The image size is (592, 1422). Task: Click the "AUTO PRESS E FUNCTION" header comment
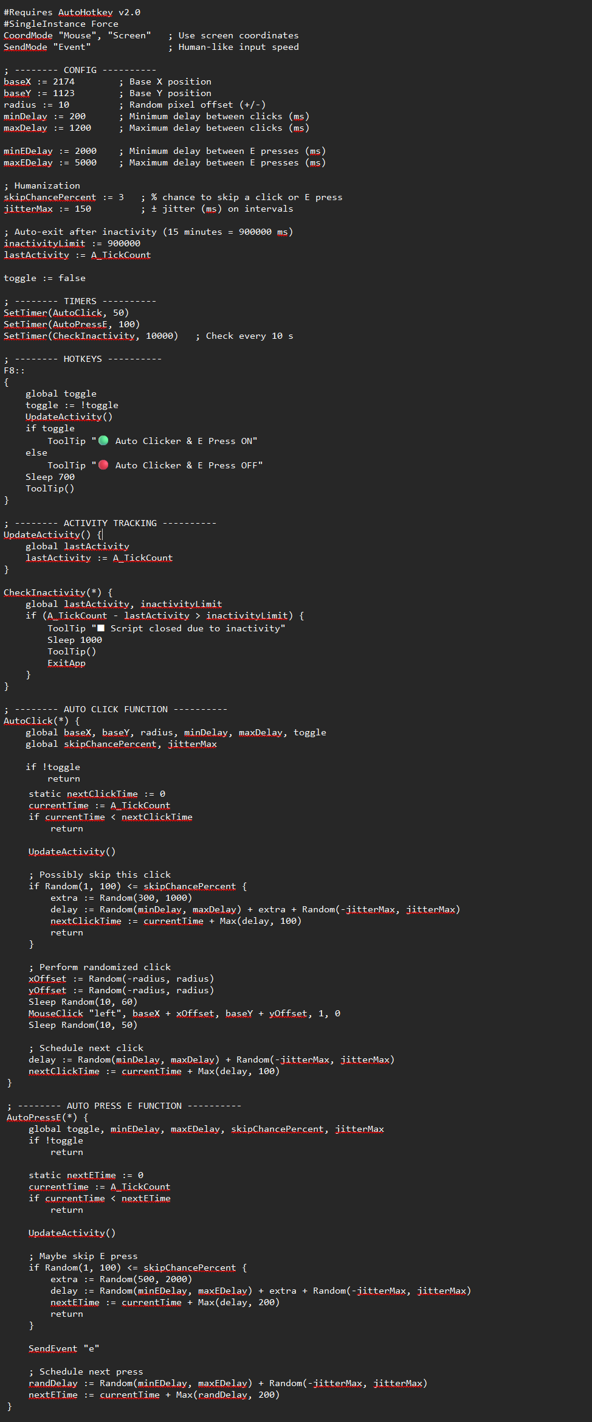coord(124,1106)
